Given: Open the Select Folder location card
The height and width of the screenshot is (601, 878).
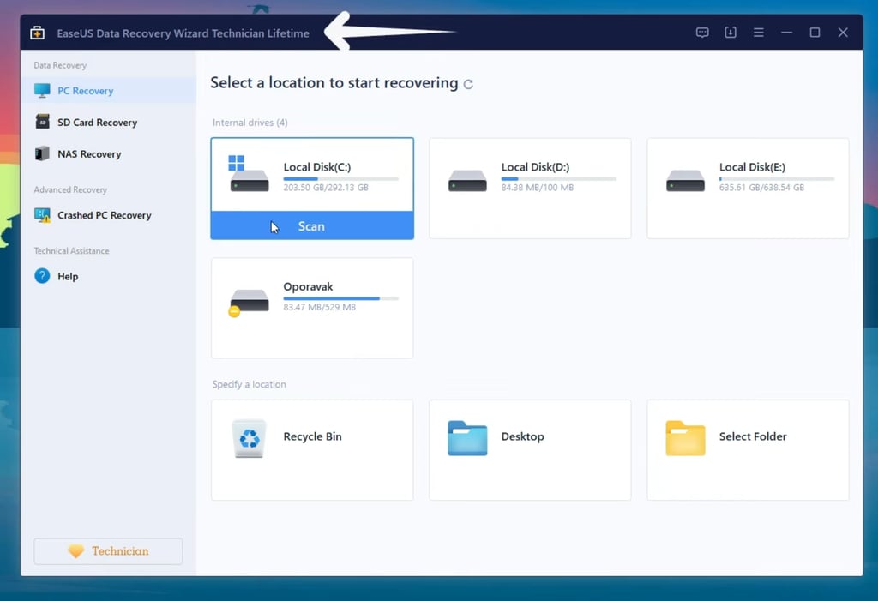Looking at the screenshot, I should (748, 450).
